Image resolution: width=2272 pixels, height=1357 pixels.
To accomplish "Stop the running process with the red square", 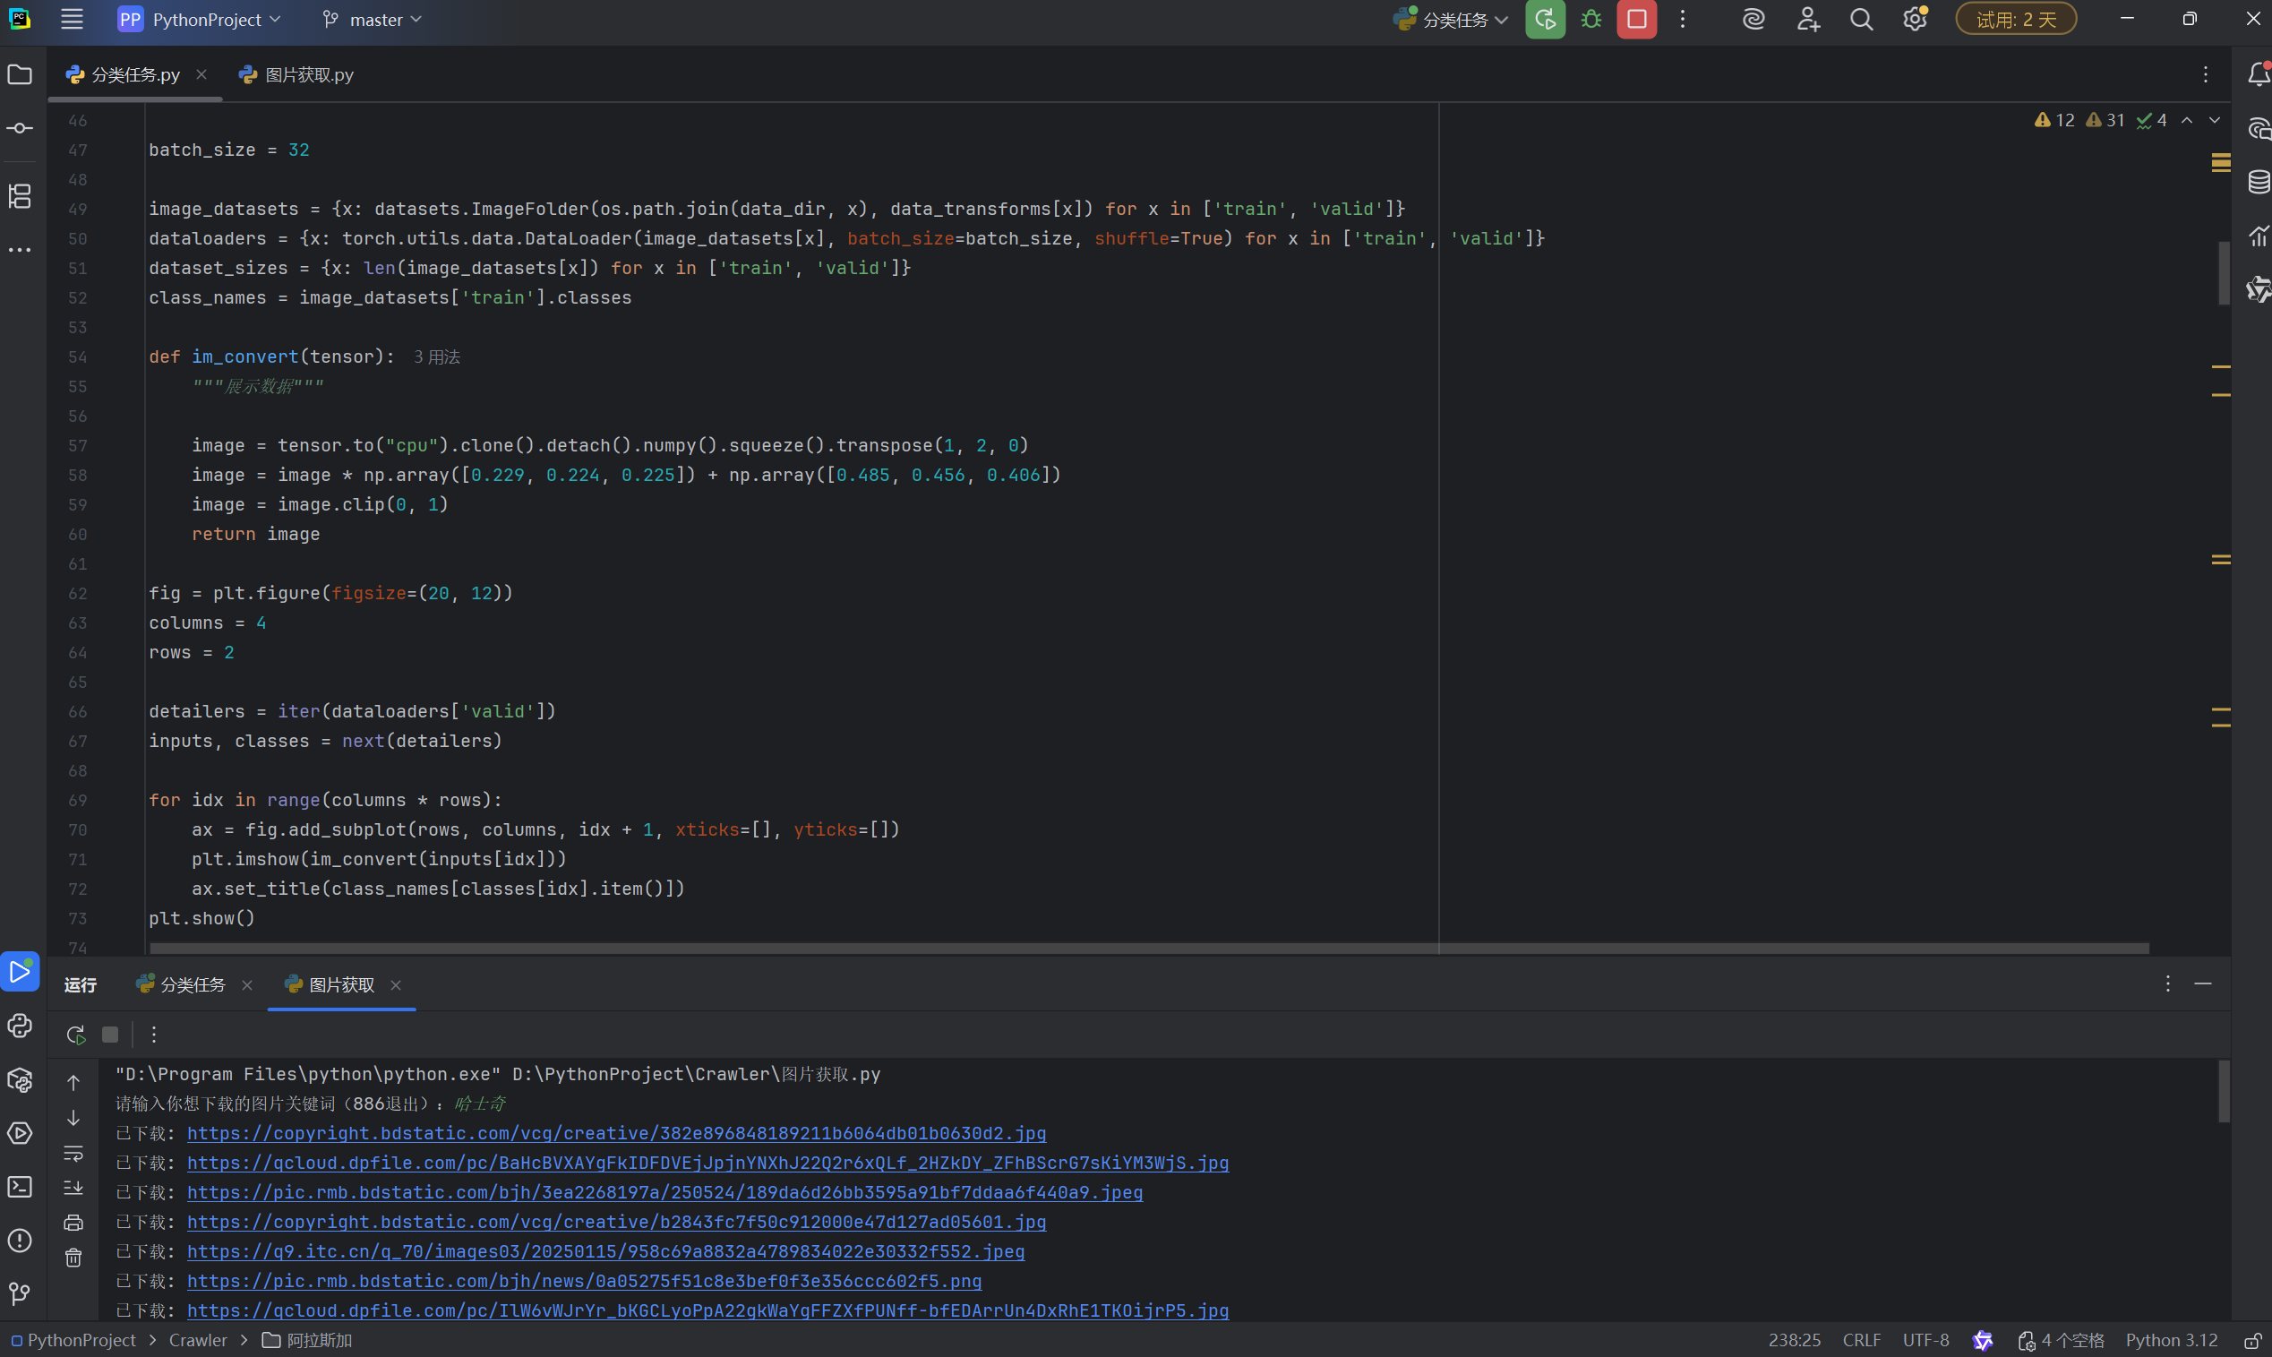I will click(x=1636, y=20).
